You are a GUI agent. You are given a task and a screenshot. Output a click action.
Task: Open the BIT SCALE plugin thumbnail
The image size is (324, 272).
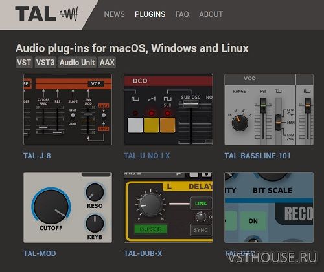point(269,207)
